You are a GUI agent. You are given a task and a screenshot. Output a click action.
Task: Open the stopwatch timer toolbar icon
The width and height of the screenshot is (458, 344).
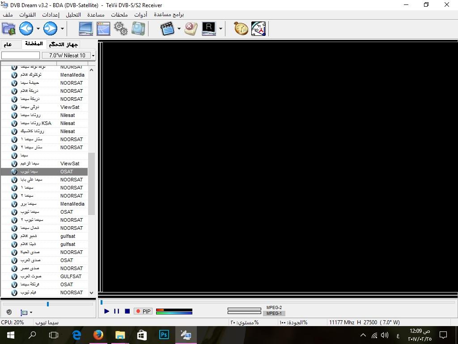[x=241, y=29]
